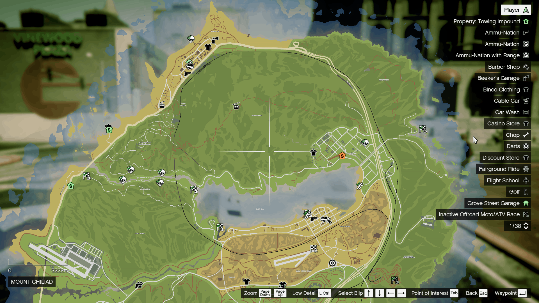This screenshot has height=303, width=539.
Task: Click the Point of Interest Tab key
Action: pyautogui.click(x=454, y=293)
